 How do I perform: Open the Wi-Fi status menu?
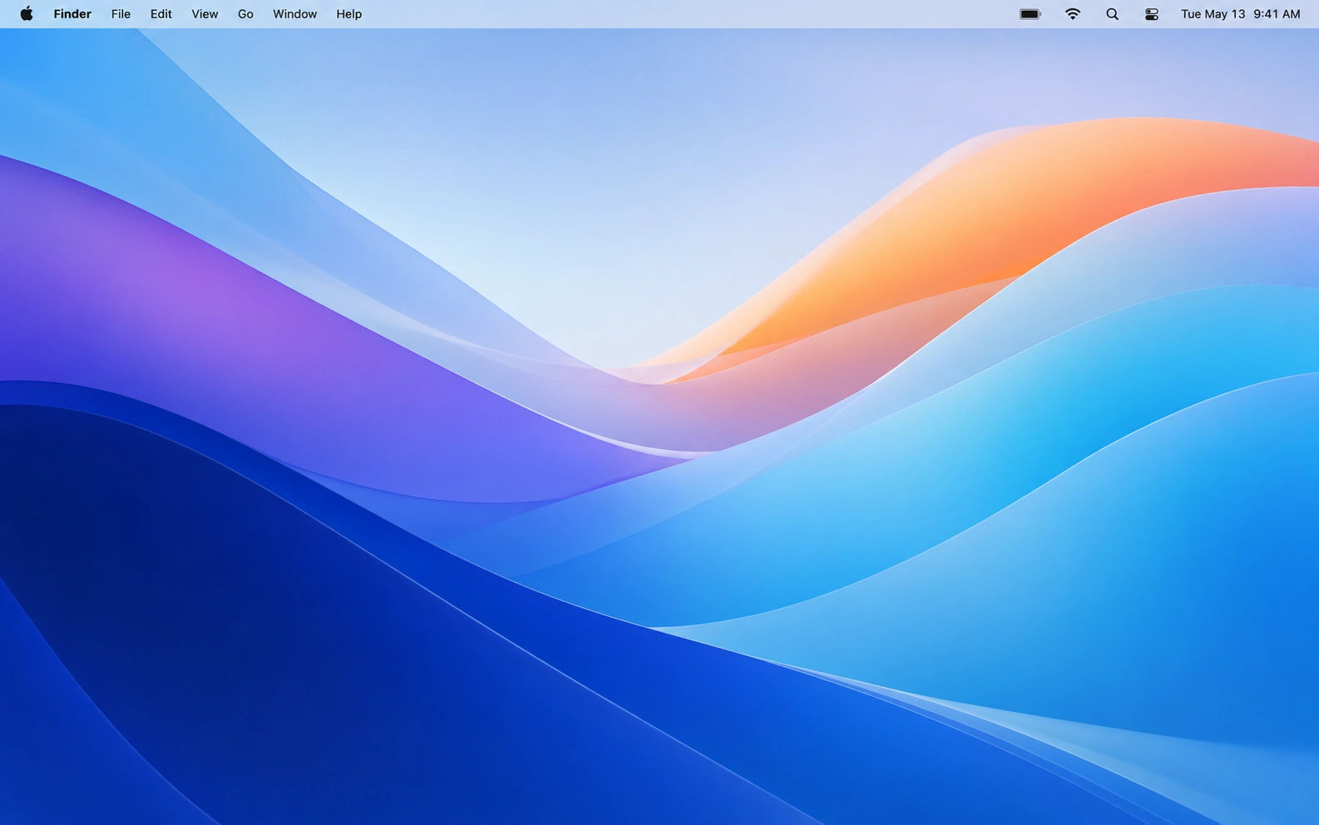(1073, 14)
